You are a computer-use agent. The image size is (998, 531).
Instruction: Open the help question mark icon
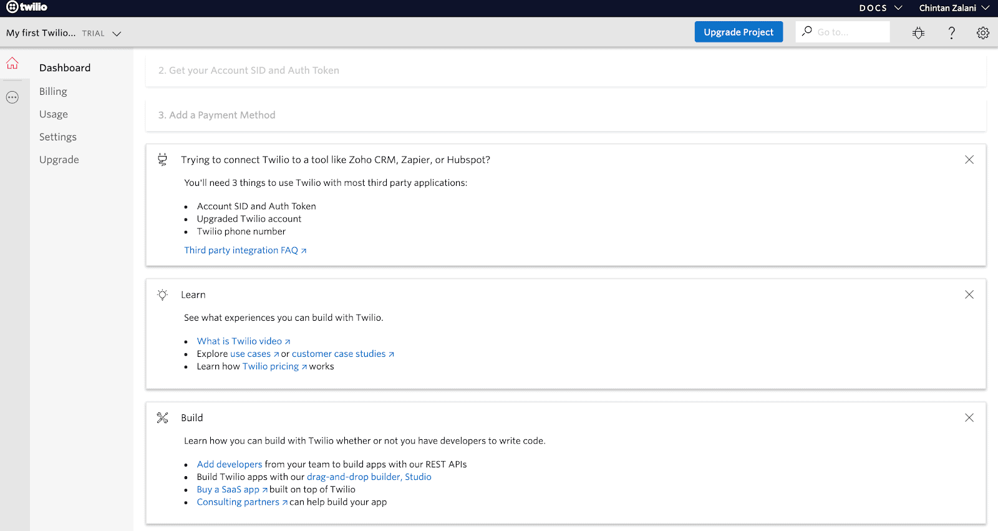click(x=951, y=33)
